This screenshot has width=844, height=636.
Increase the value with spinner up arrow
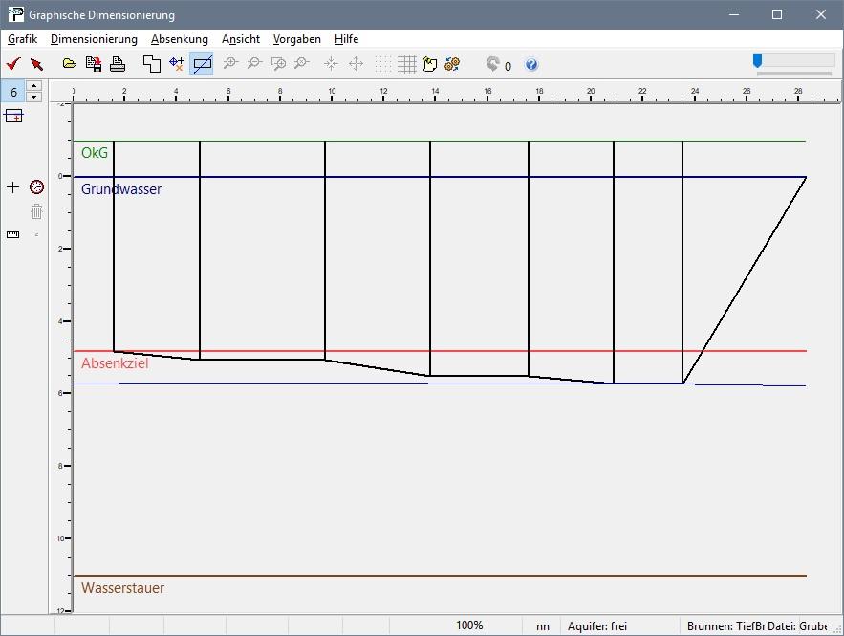[34, 86]
